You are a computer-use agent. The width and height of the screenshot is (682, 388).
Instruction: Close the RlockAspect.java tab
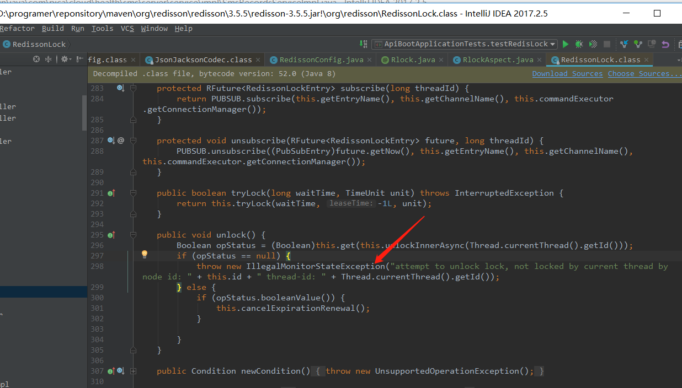pyautogui.click(x=539, y=60)
